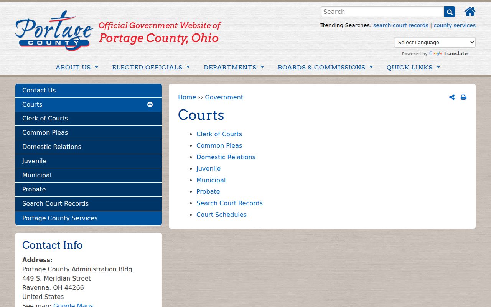Click the share icon

pyautogui.click(x=452, y=97)
